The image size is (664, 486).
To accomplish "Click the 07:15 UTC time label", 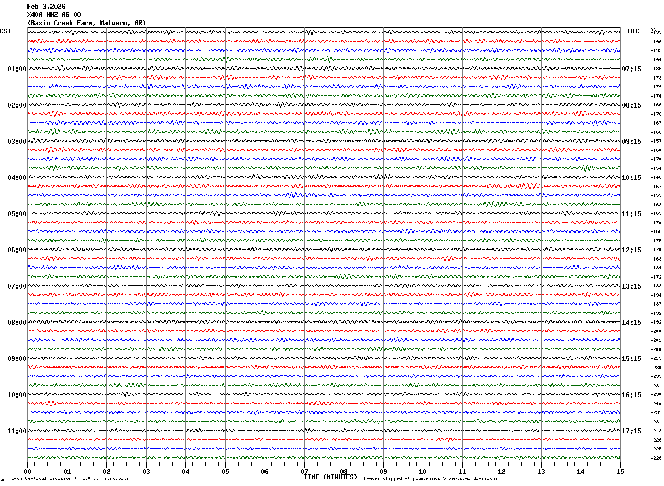I will 632,69.
